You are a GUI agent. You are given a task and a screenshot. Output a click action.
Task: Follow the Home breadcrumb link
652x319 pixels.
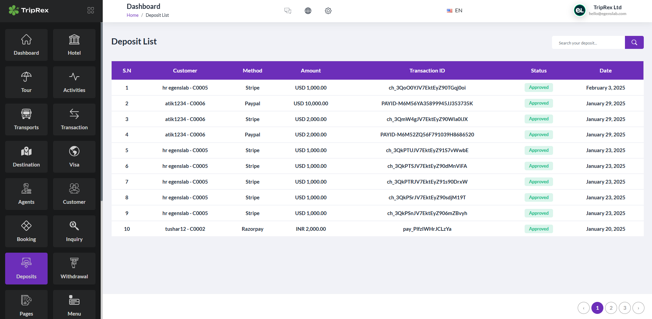[x=133, y=15]
